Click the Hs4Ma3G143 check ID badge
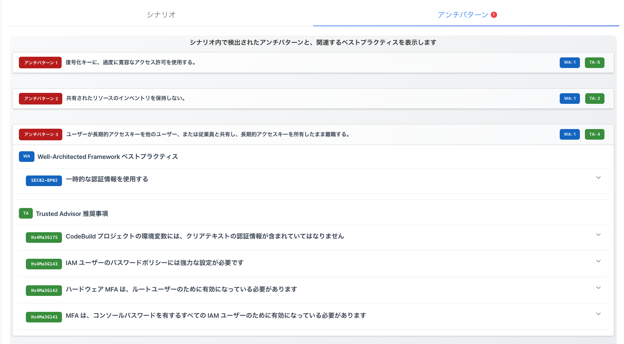624x344 pixels. pyautogui.click(x=43, y=264)
